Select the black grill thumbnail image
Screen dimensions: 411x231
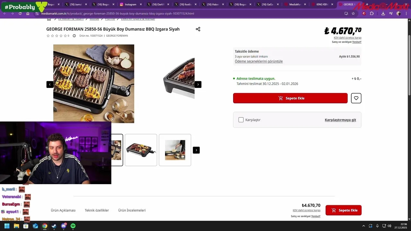click(141, 150)
